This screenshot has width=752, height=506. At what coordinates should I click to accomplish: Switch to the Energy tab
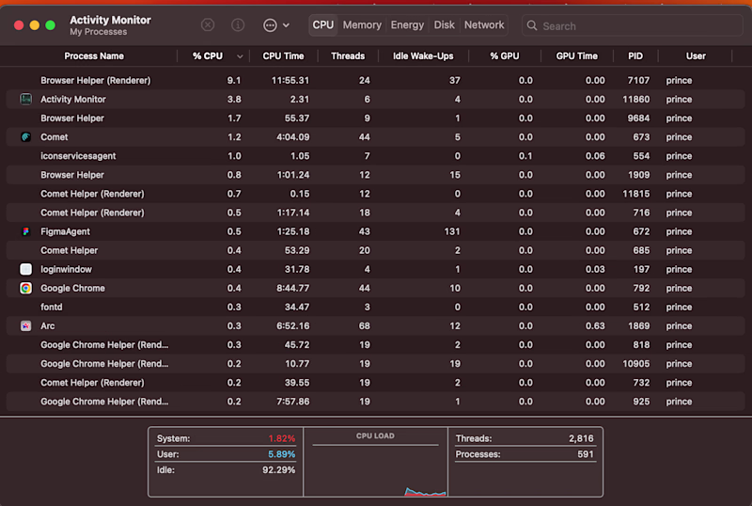pyautogui.click(x=407, y=25)
